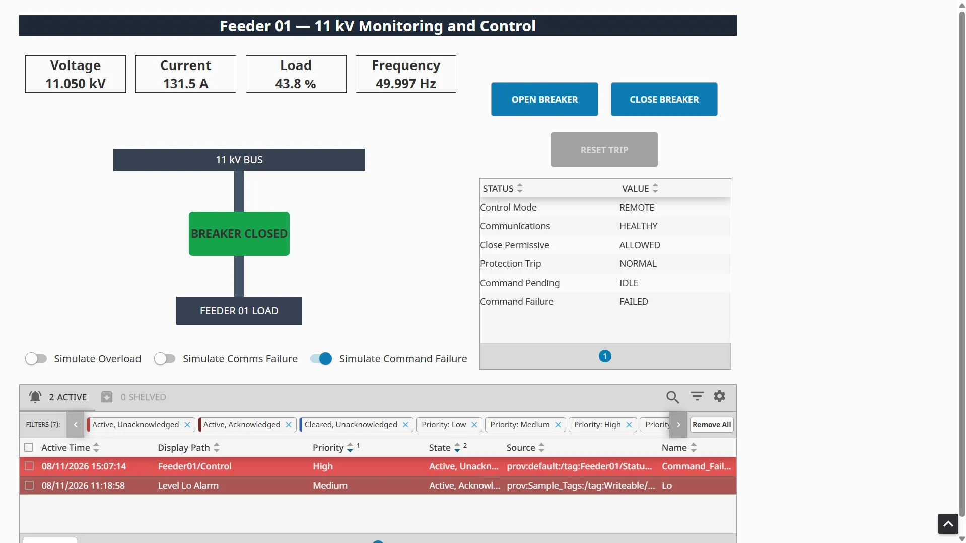Viewport: 966px width, 543px height.
Task: Search alarms with the magnifier icon
Action: click(672, 397)
